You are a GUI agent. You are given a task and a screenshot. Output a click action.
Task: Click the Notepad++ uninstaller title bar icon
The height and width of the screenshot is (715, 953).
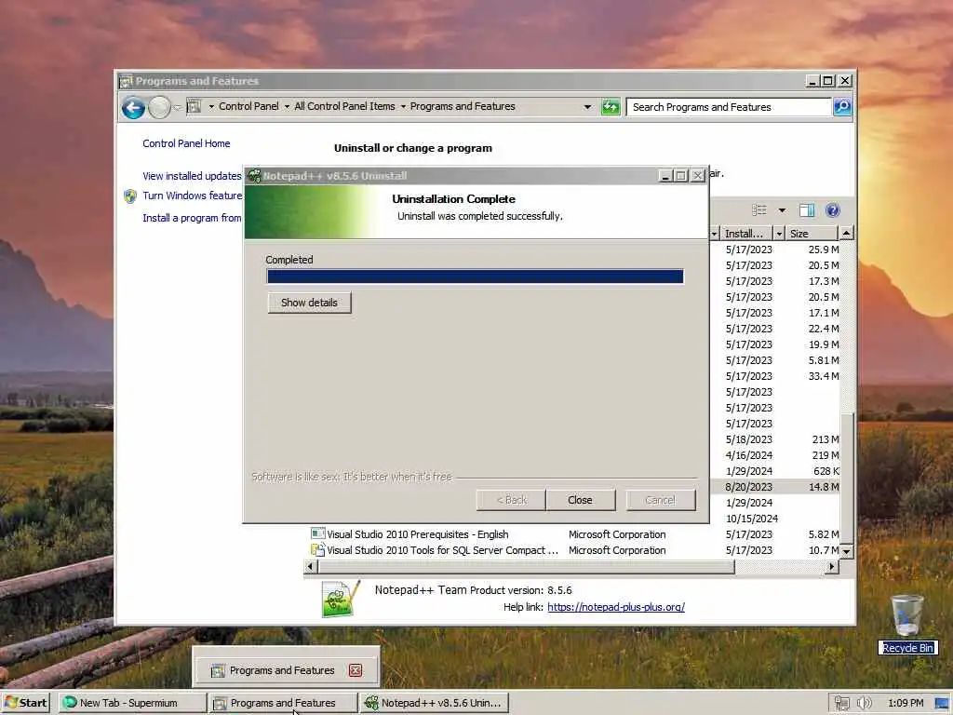tap(254, 176)
